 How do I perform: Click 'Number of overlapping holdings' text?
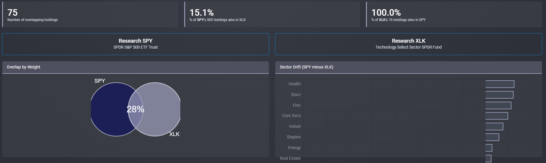coord(32,20)
